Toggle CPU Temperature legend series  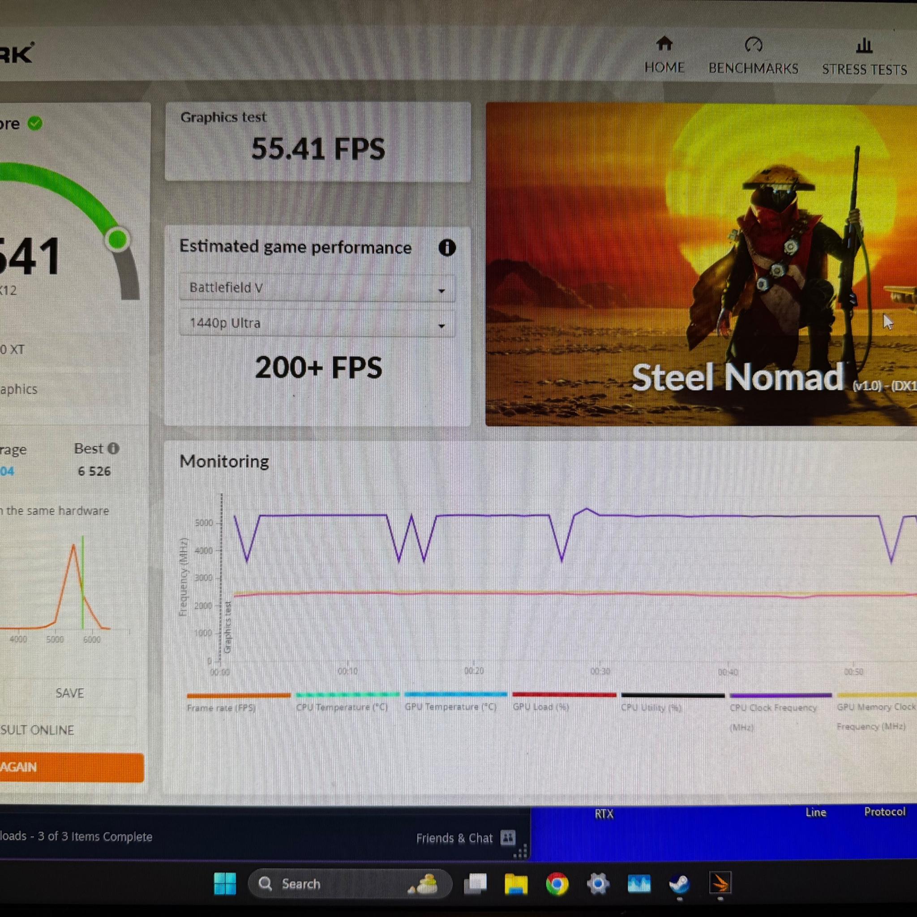pos(347,702)
